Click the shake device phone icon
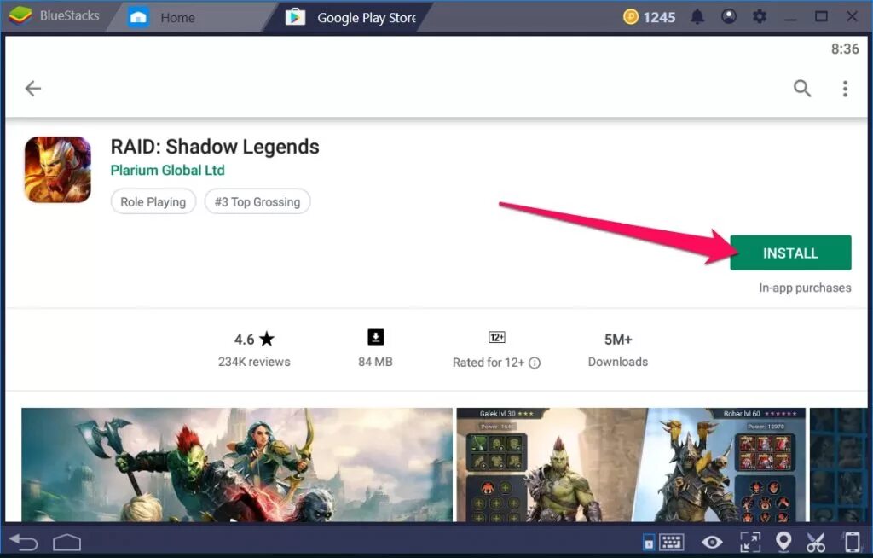873x558 pixels. tap(852, 542)
